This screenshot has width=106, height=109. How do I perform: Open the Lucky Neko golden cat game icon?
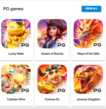[16, 34]
